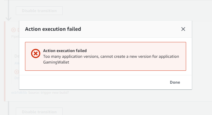
Task: Click the bold alert title in the red box
Action: click(x=65, y=51)
